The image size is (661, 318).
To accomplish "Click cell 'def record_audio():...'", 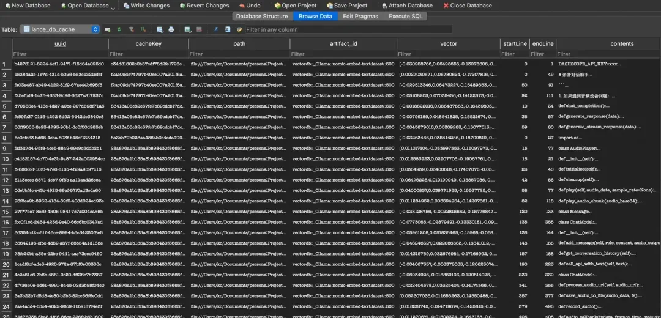I will click(609, 306).
